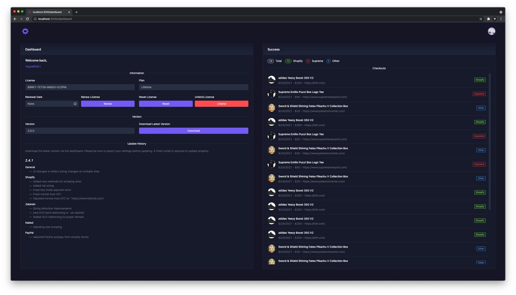This screenshot has width=516, height=295.
Task: Click the red Unbind button
Action: point(221,104)
